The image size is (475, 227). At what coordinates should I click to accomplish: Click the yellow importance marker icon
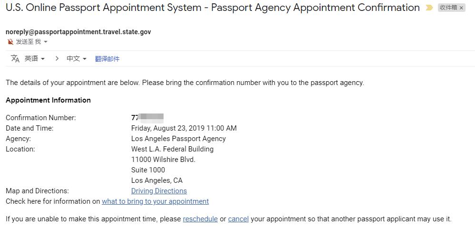click(429, 8)
